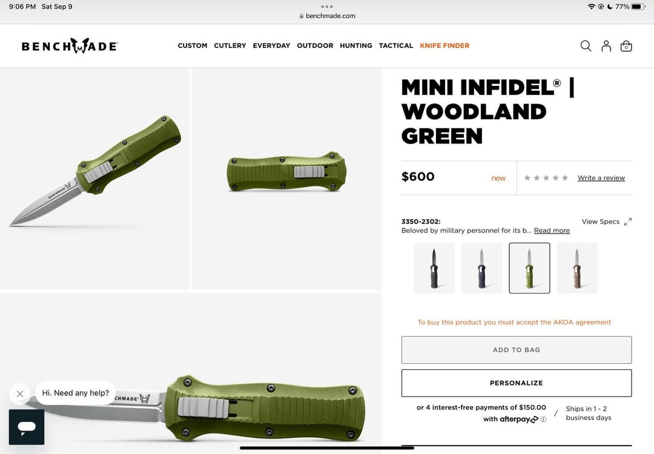
Task: Select the brown knife color variant
Action: point(577,268)
